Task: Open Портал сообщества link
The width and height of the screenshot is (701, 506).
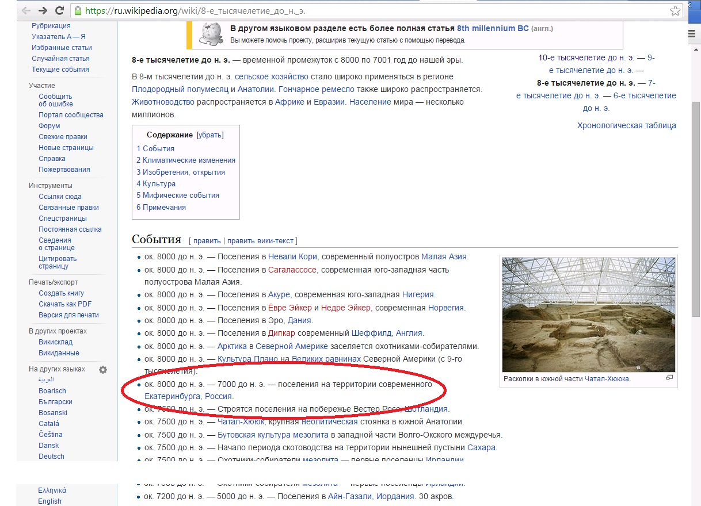Action: point(71,115)
